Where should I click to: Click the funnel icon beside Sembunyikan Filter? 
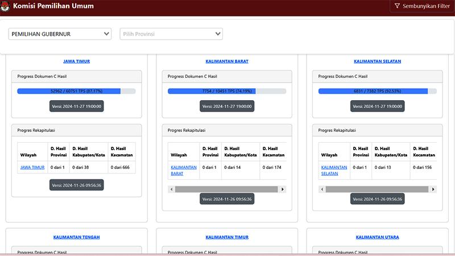[397, 6]
